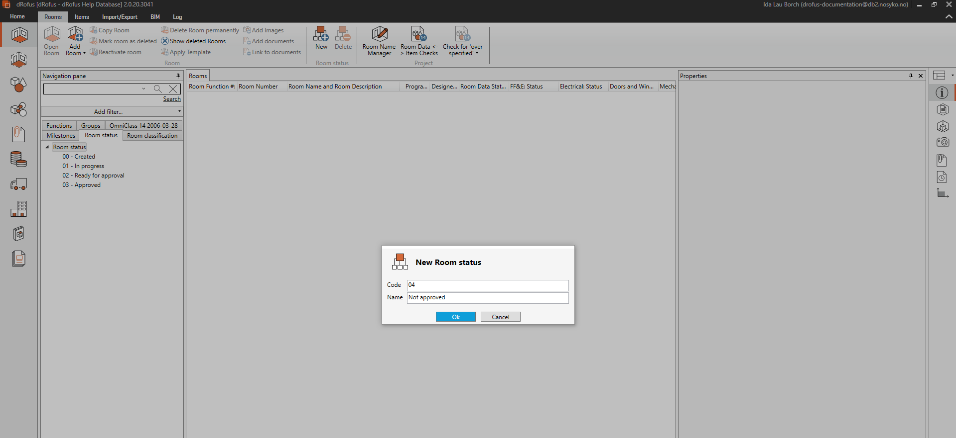Switch to the Items ribbon tab
The height and width of the screenshot is (438, 956).
click(x=82, y=17)
